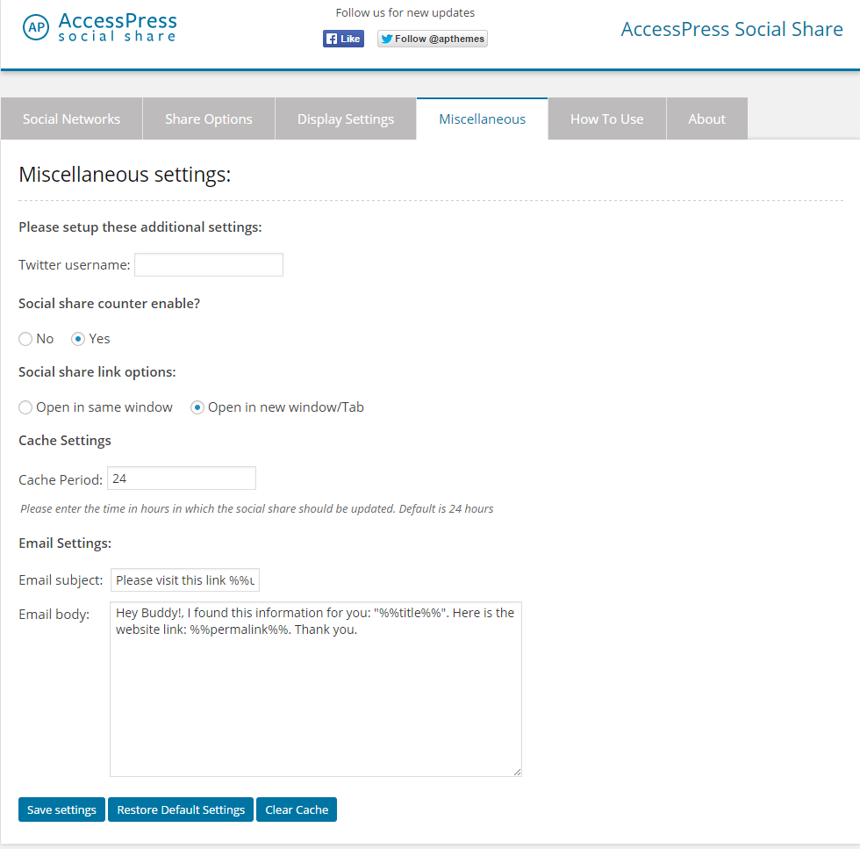Viewport: 860px width, 849px height.
Task: Select No for social share counter
Action: click(x=25, y=339)
